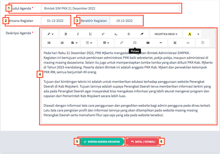Open the code view of the editor
The width and height of the screenshot is (220, 154).
[188, 43]
